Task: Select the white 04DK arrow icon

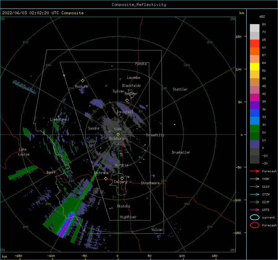Action: [255, 179]
